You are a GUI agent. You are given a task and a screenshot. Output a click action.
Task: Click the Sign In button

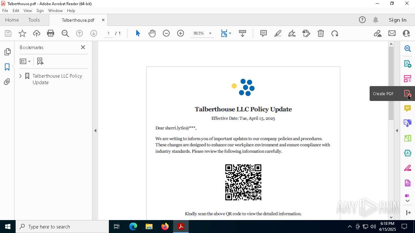click(x=397, y=20)
